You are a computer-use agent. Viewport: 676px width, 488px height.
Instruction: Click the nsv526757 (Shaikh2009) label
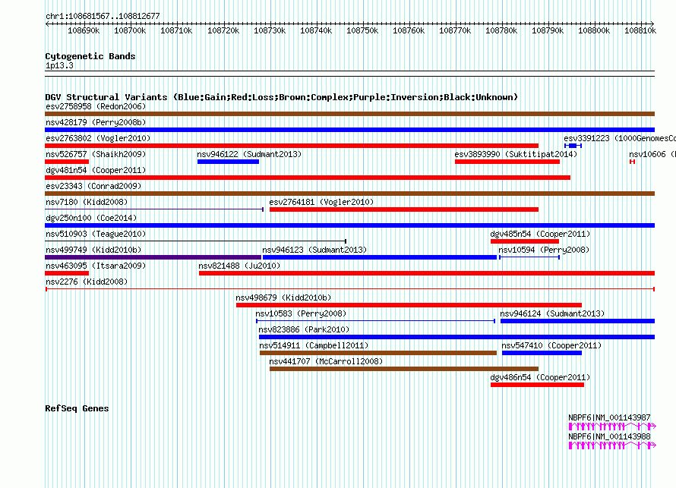(x=96, y=154)
